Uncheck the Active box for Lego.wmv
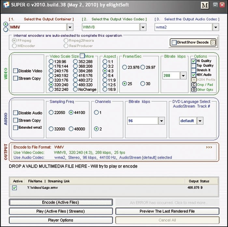 coord(14,188)
